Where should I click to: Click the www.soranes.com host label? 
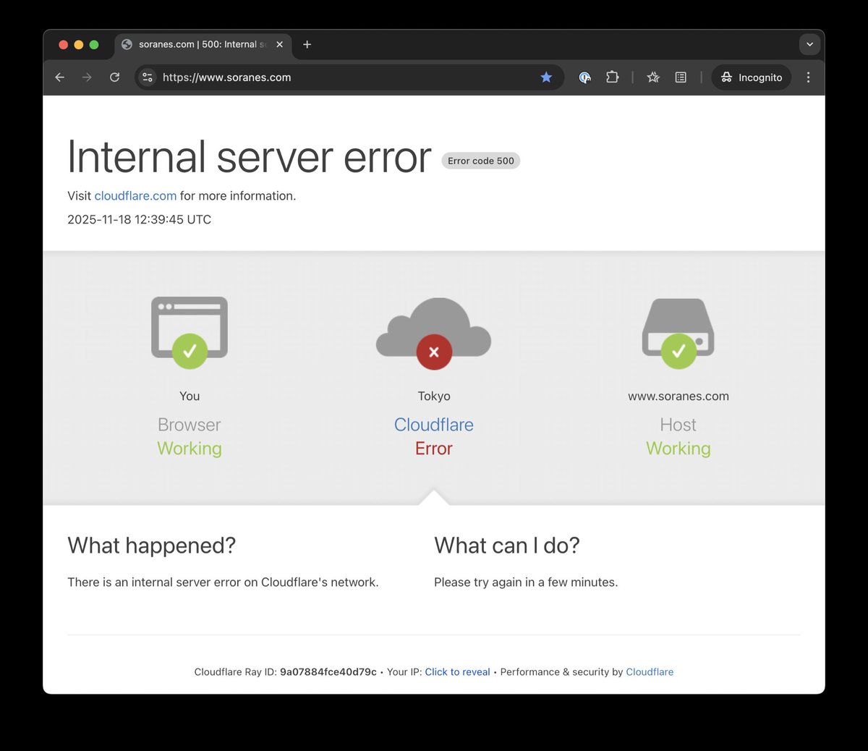(678, 396)
